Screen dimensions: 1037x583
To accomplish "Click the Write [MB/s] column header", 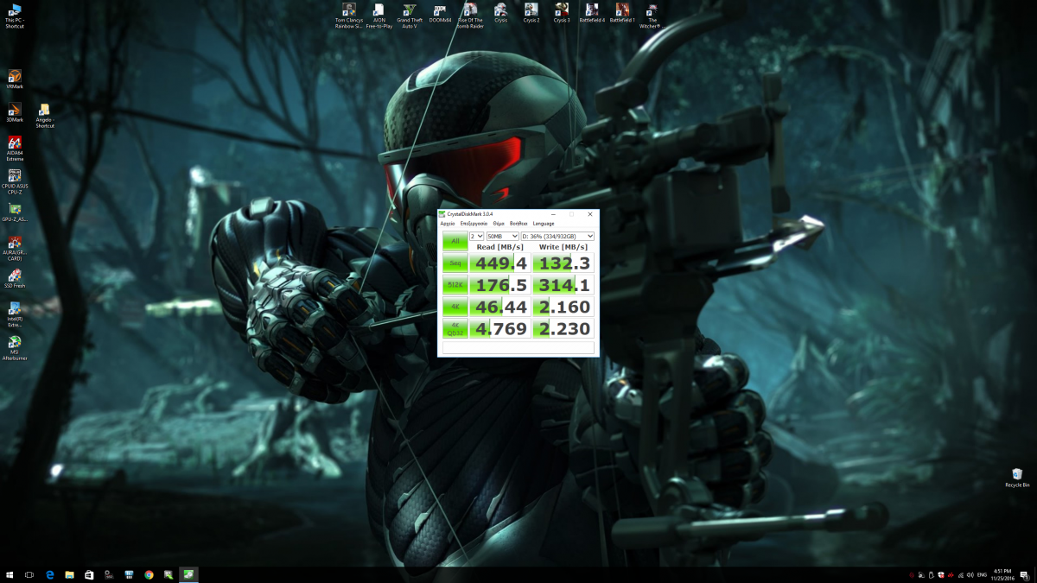I will [x=563, y=247].
